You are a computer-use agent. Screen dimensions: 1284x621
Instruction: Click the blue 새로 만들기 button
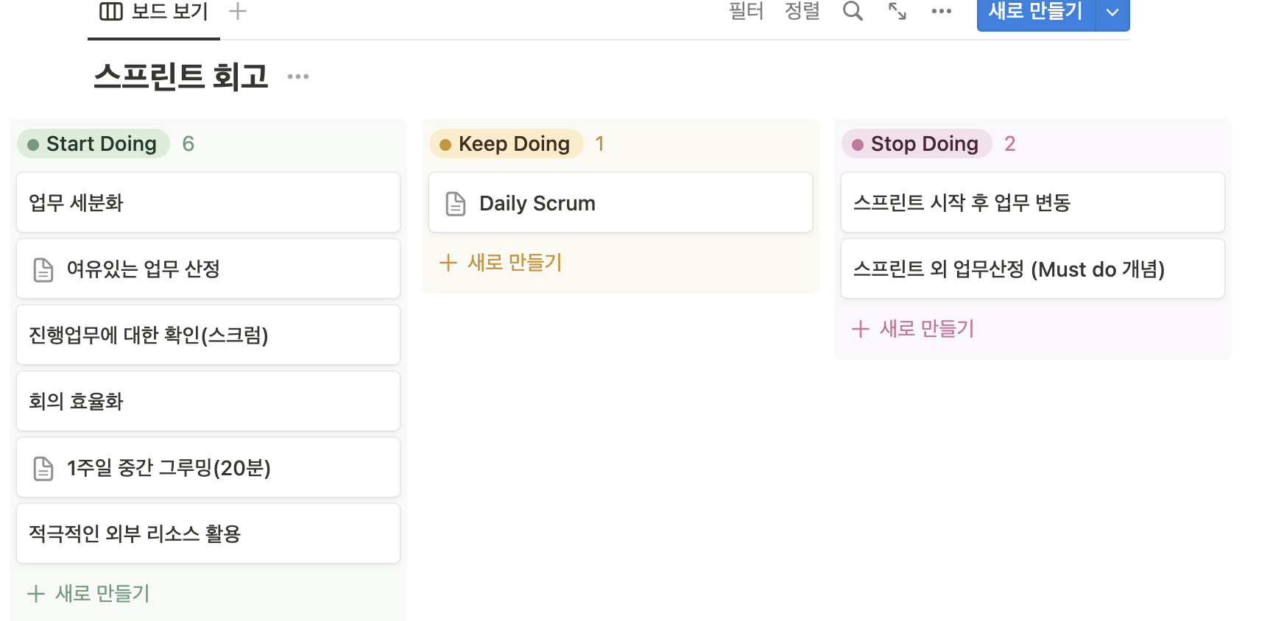(1036, 12)
